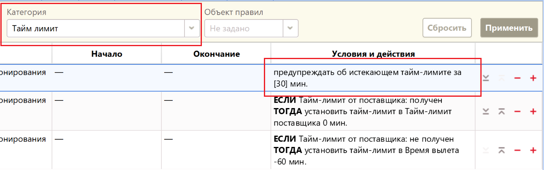Click the Начало column header

[107, 54]
